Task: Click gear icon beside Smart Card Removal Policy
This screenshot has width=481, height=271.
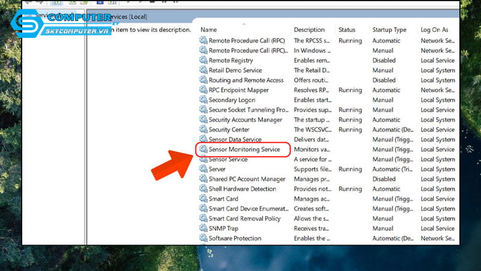Action: (x=203, y=218)
